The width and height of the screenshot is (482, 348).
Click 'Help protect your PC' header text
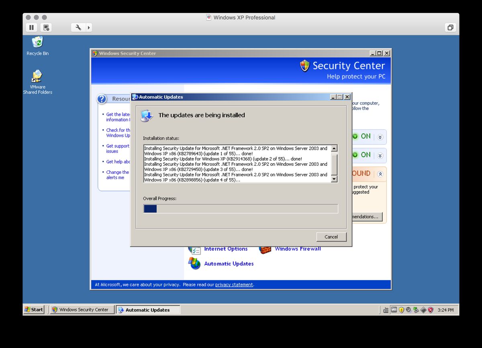tap(356, 76)
